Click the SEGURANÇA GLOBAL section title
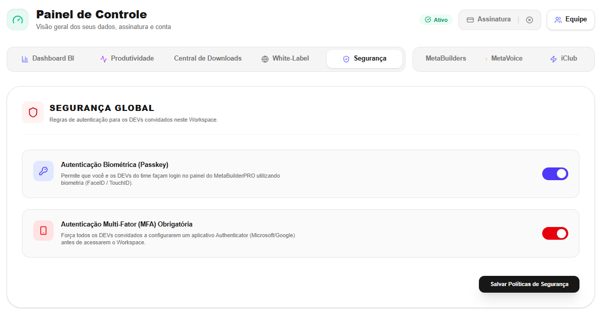This screenshot has width=606, height=312. coord(102,108)
